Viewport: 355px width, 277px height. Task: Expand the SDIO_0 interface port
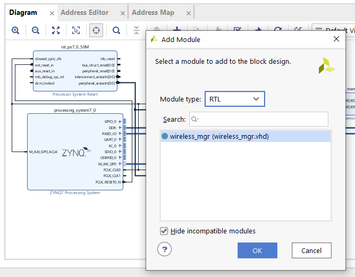120,152
